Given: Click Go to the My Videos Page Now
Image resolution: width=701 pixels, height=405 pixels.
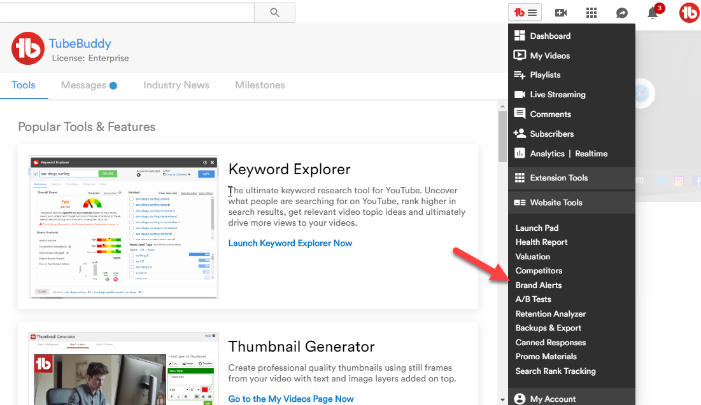Looking at the screenshot, I should [x=291, y=399].
